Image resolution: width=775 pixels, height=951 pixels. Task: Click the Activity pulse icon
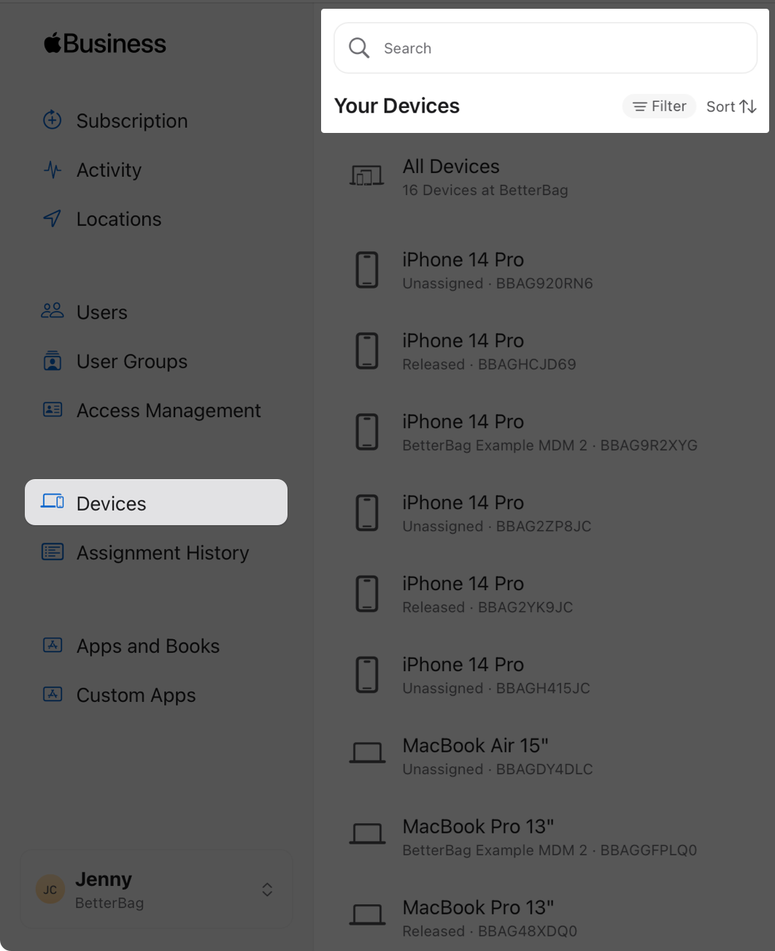(53, 169)
